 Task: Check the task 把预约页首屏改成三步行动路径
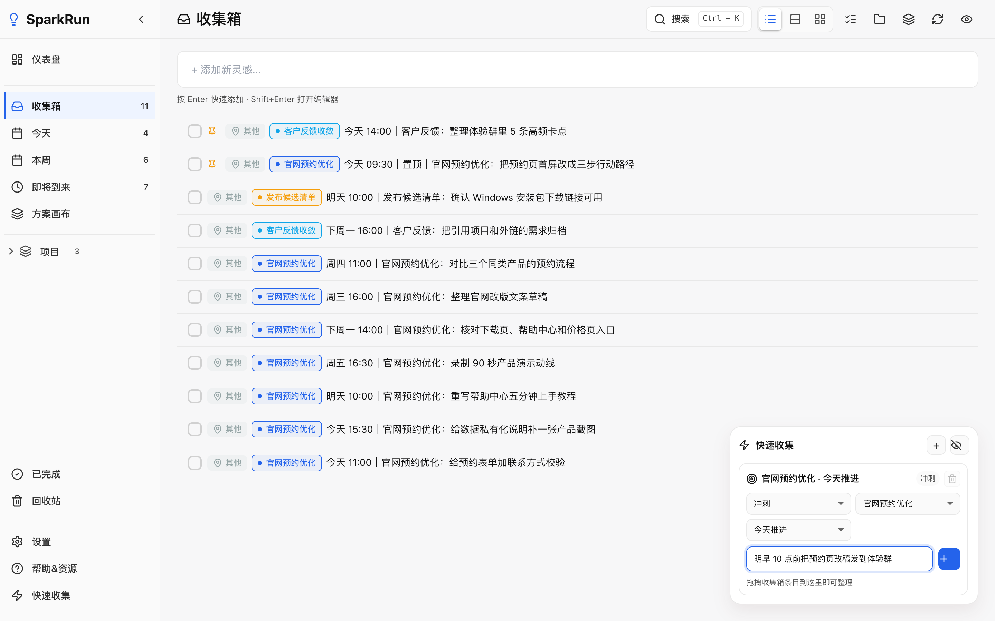195,164
